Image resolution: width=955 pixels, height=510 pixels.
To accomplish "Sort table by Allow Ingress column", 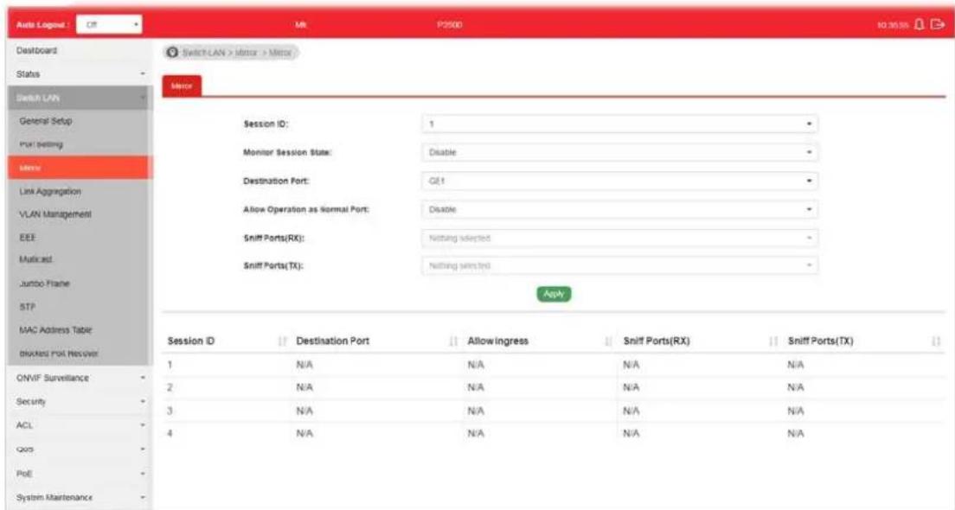I will pos(608,341).
